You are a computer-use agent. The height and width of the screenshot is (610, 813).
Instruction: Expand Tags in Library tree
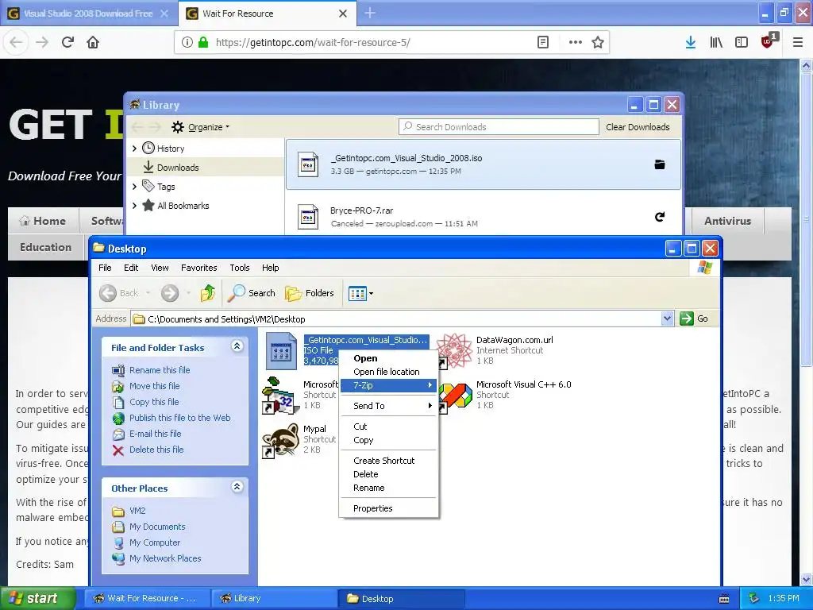[135, 186]
